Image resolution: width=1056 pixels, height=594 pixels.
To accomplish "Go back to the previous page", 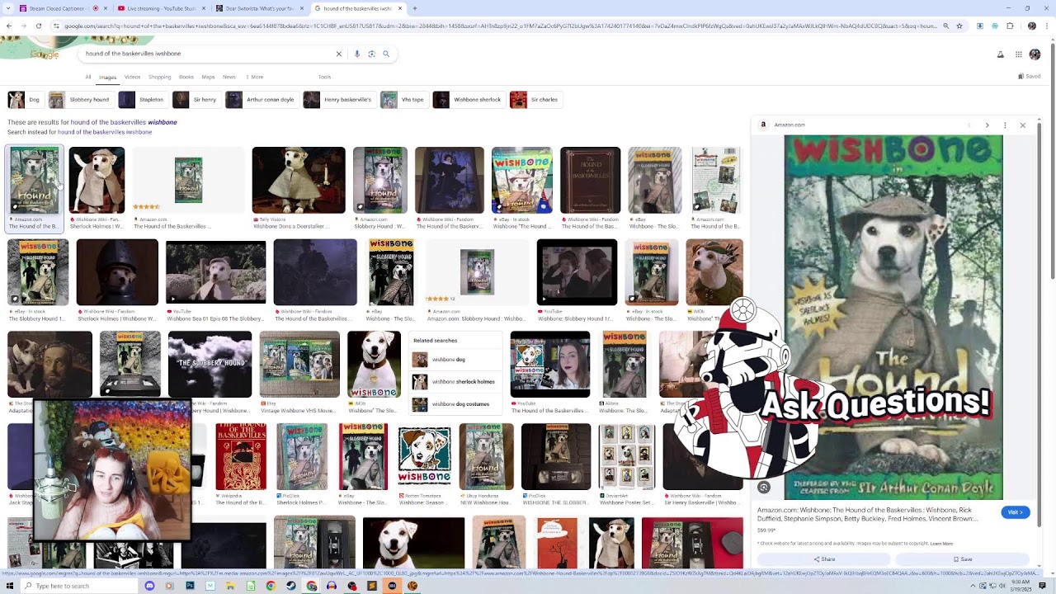I will click(x=9, y=26).
